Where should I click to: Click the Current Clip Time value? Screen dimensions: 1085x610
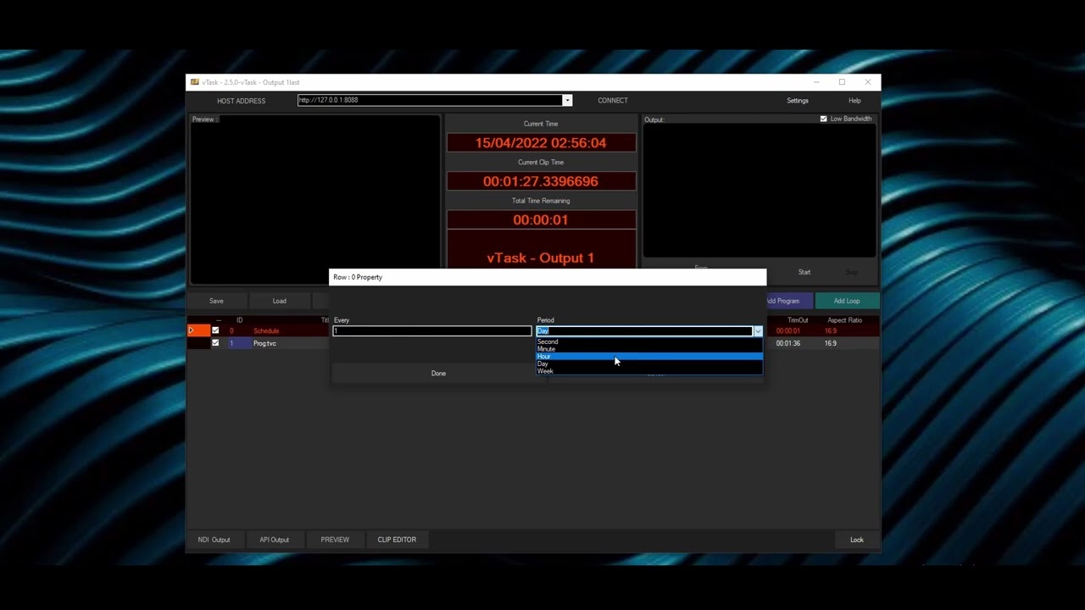coord(541,181)
